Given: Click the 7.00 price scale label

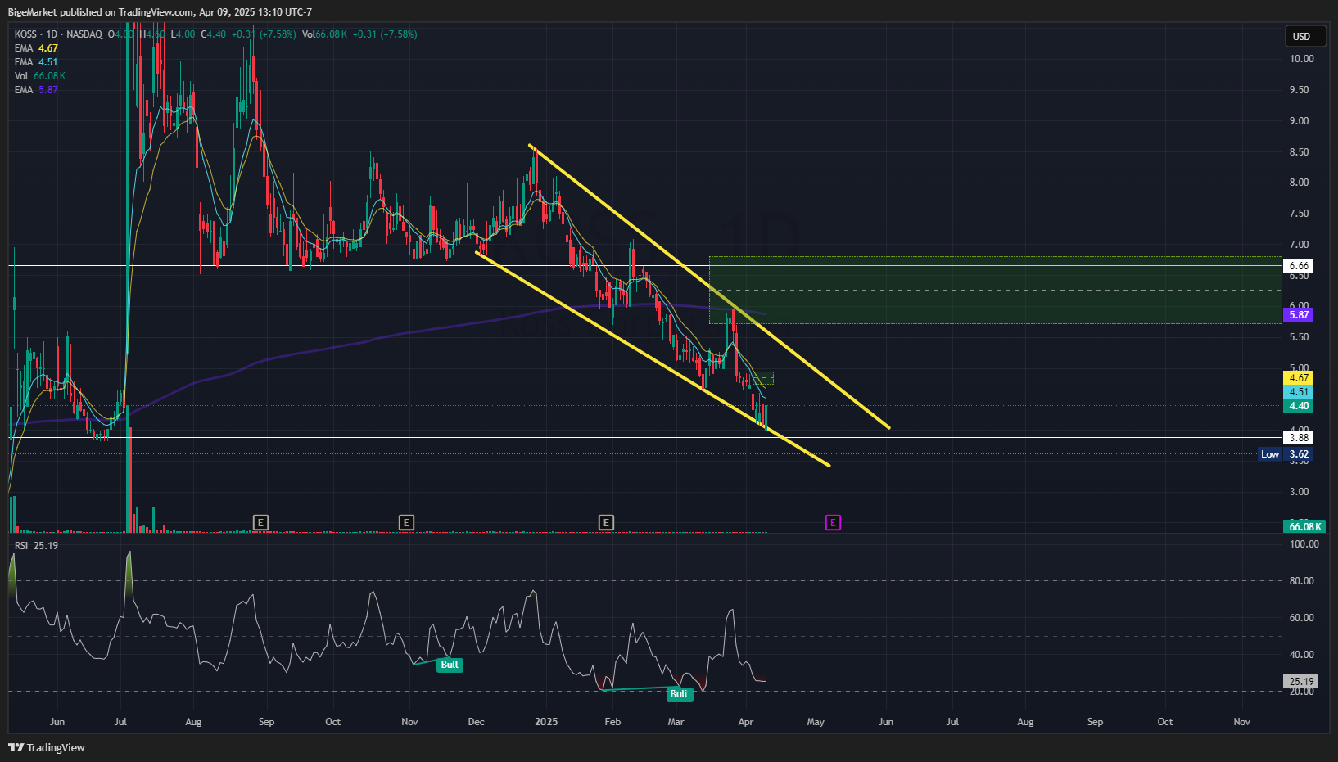Looking at the screenshot, I should click(x=1299, y=245).
